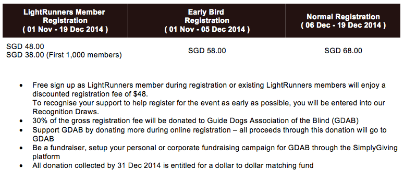Click the 06 Dec - 19 Dec 2014 date range
404x193 pixels.
click(x=343, y=25)
